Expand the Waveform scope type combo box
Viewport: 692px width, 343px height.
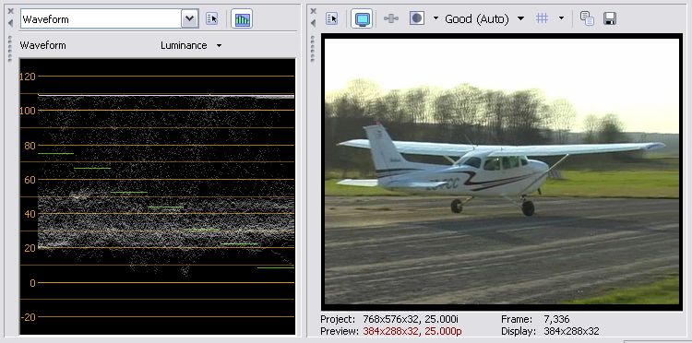pyautogui.click(x=190, y=19)
